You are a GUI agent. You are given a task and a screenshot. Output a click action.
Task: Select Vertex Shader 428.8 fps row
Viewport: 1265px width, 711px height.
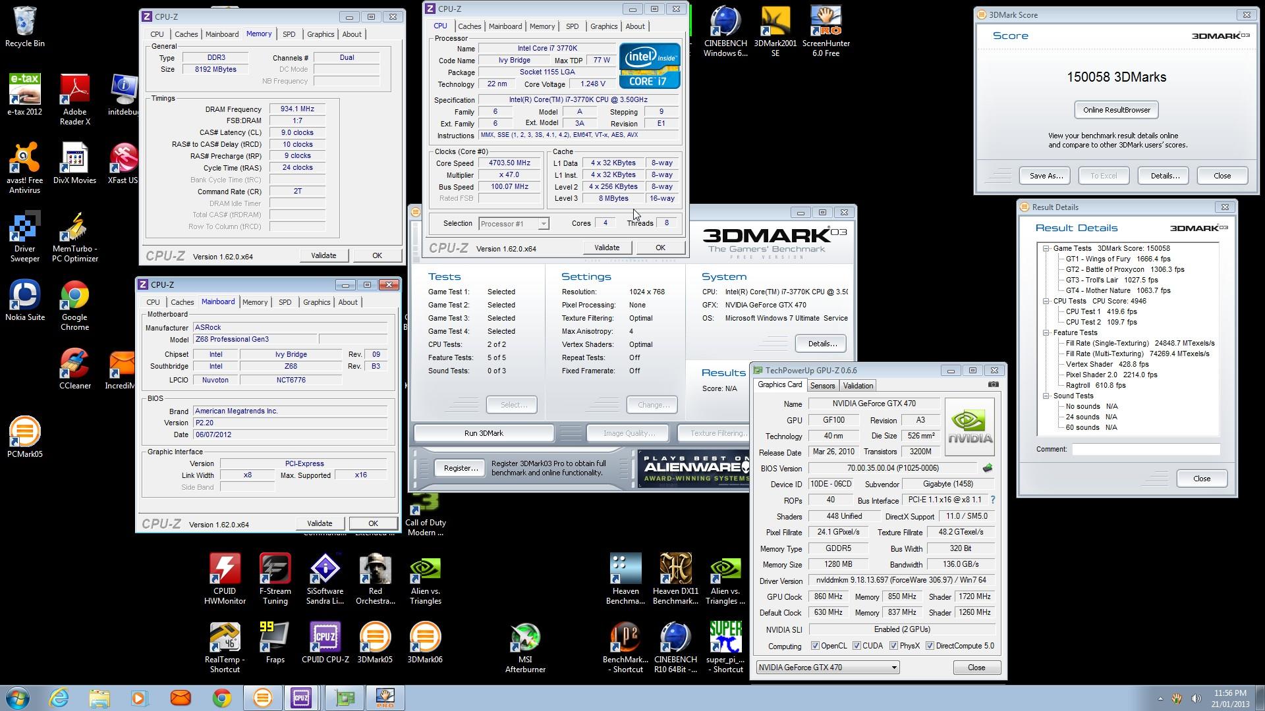tap(1107, 364)
